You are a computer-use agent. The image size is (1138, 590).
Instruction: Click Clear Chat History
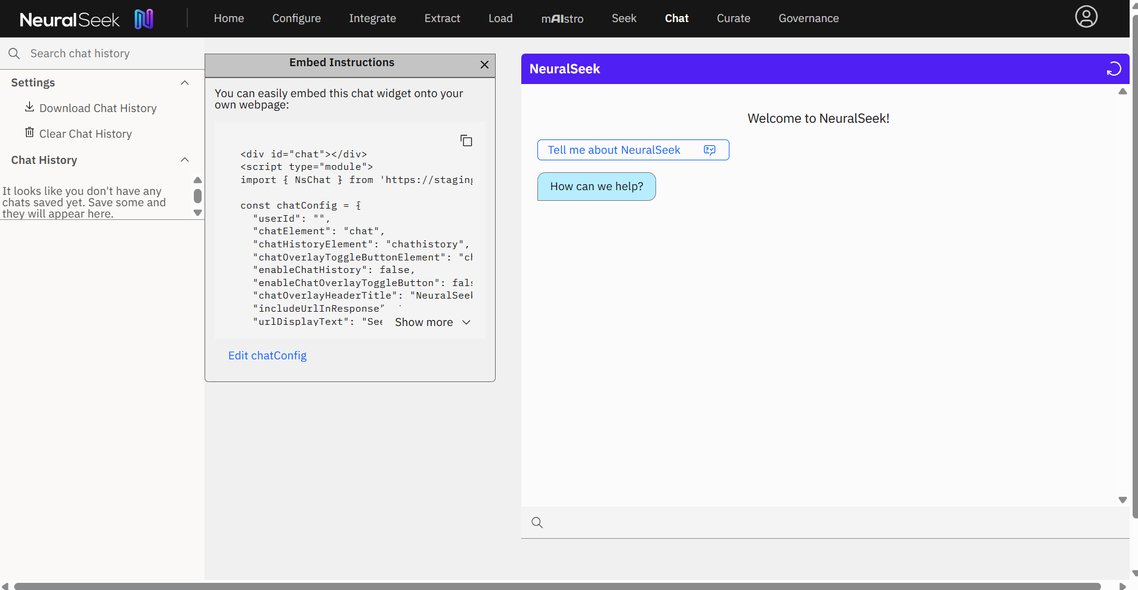click(x=85, y=134)
